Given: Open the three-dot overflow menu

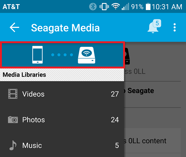Looking at the screenshot, I should (x=174, y=28).
